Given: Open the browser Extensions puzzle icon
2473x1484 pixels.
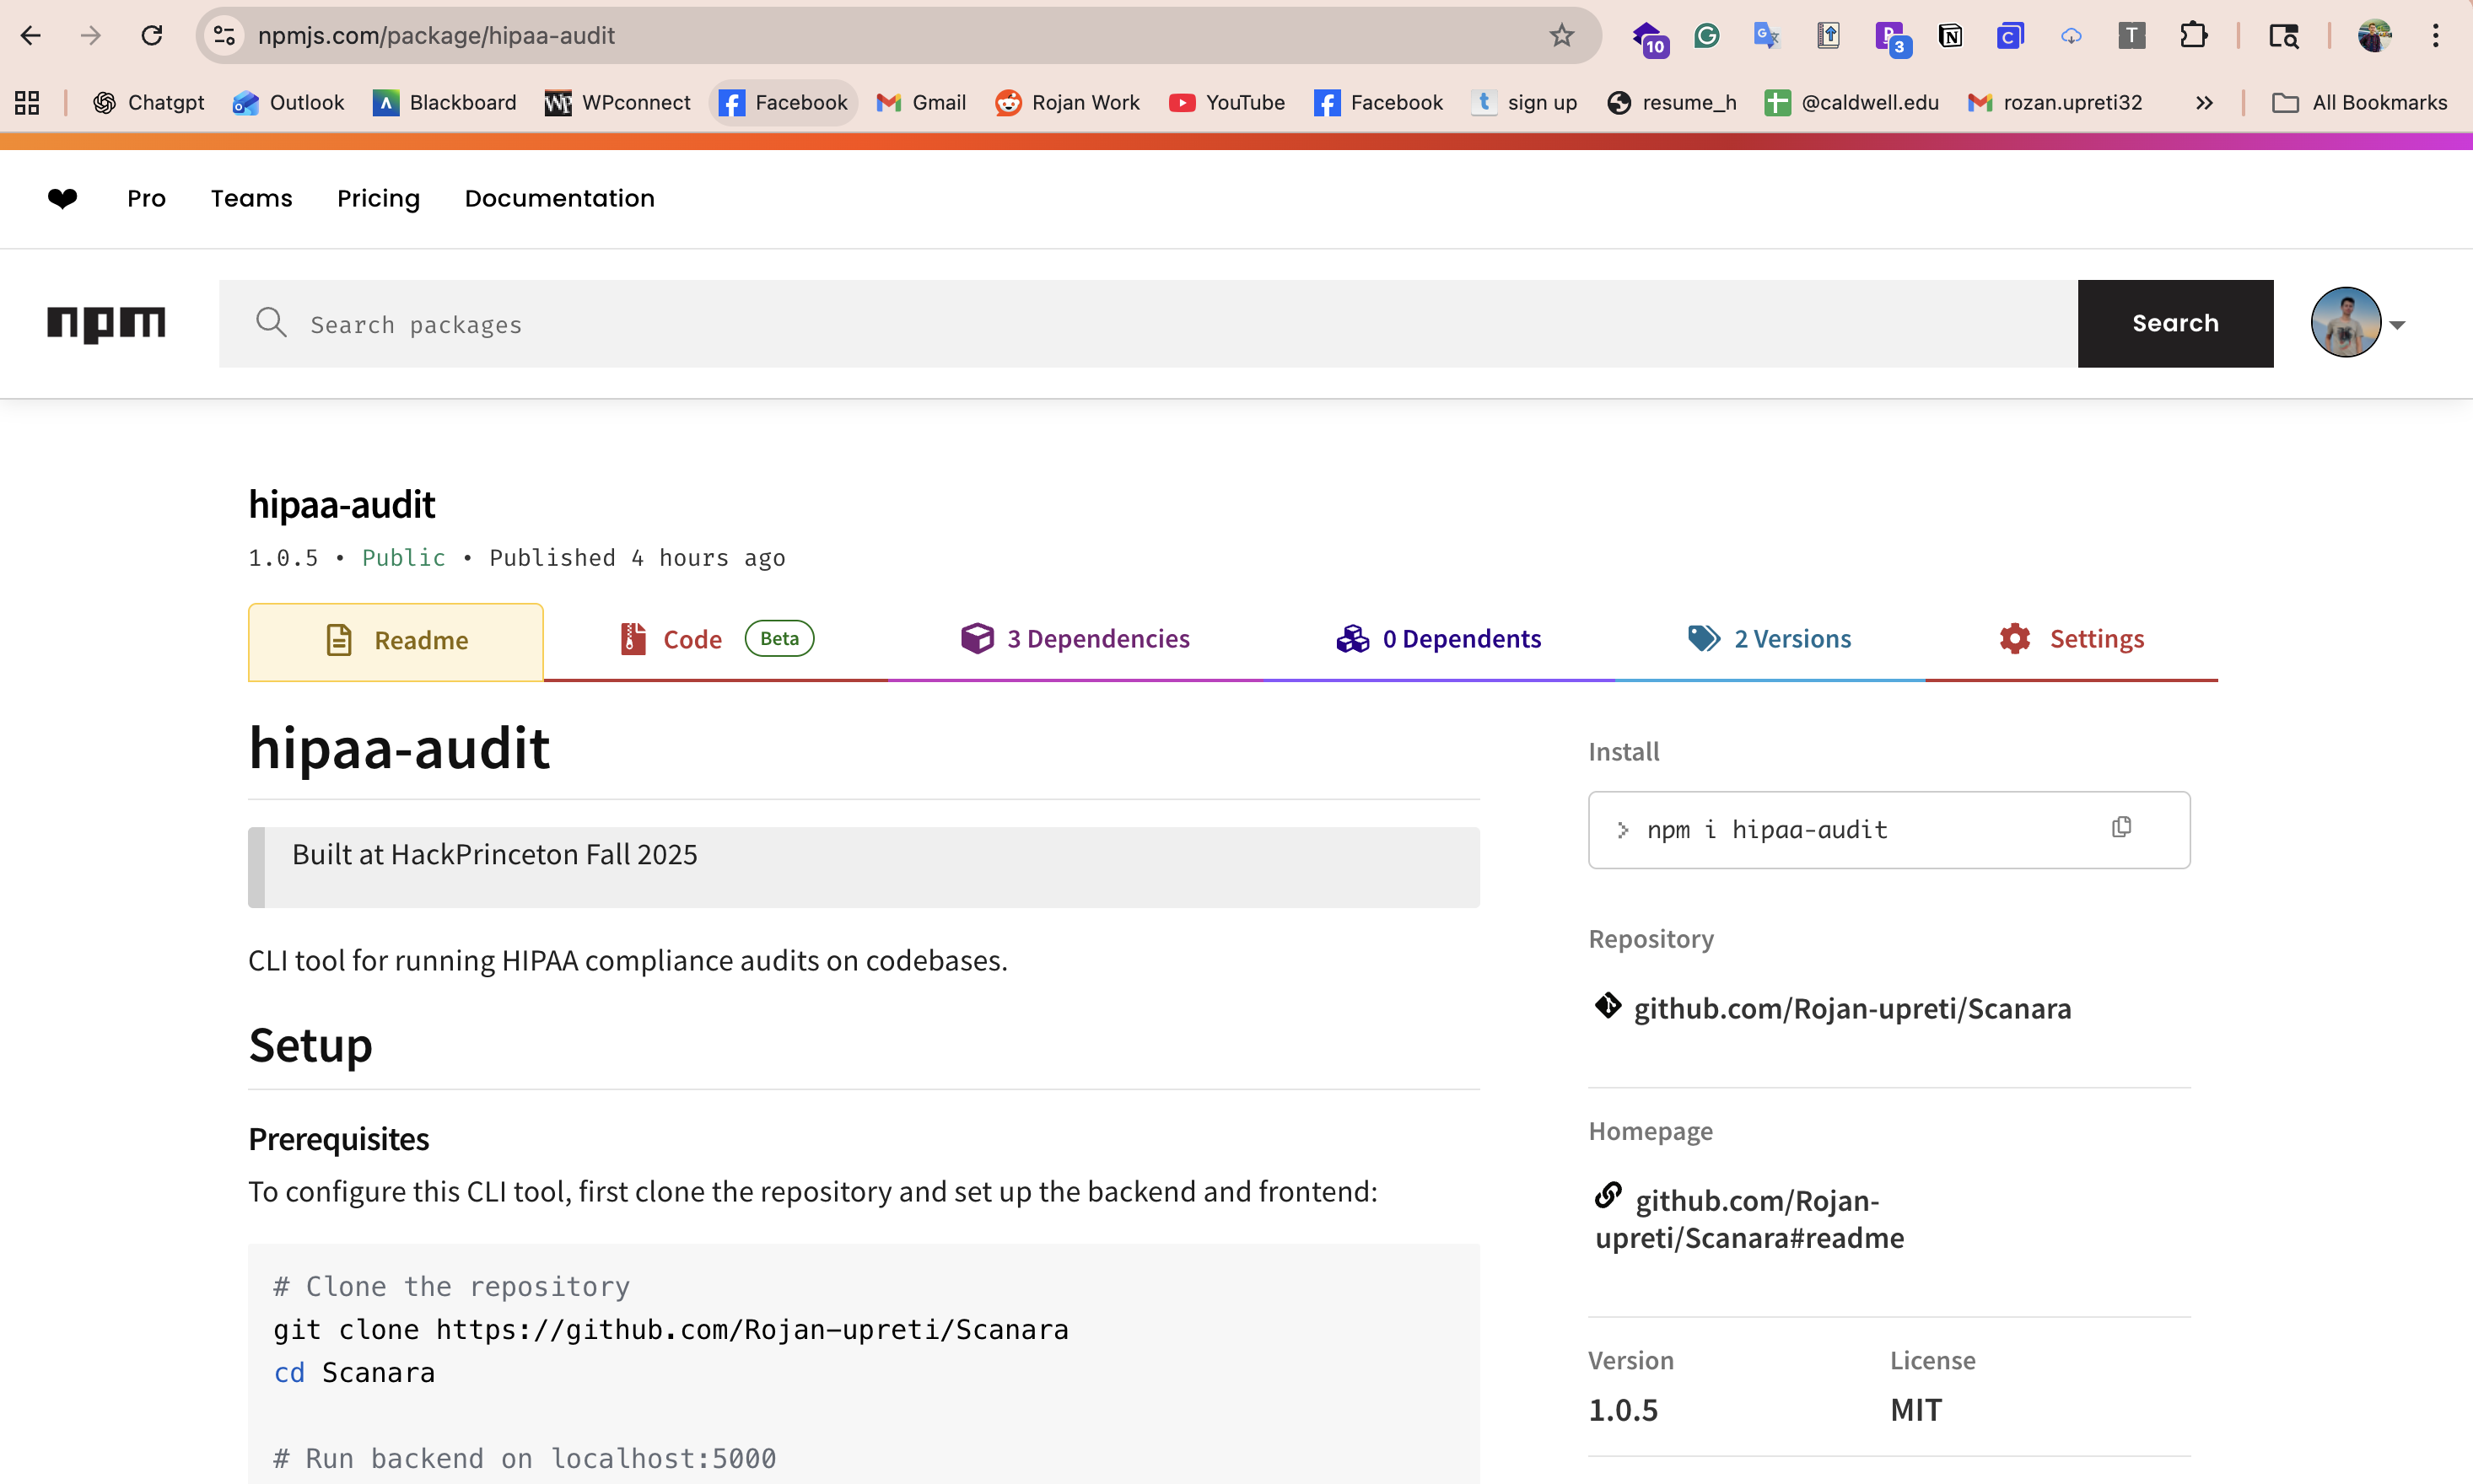Looking at the screenshot, I should click(x=2193, y=36).
